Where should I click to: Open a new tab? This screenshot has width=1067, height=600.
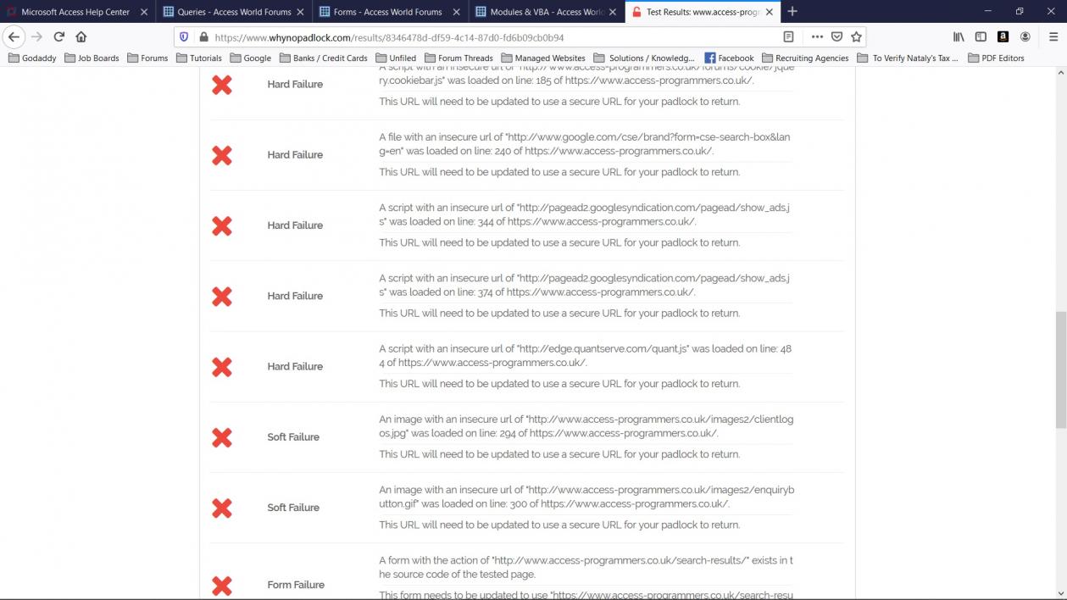point(792,11)
